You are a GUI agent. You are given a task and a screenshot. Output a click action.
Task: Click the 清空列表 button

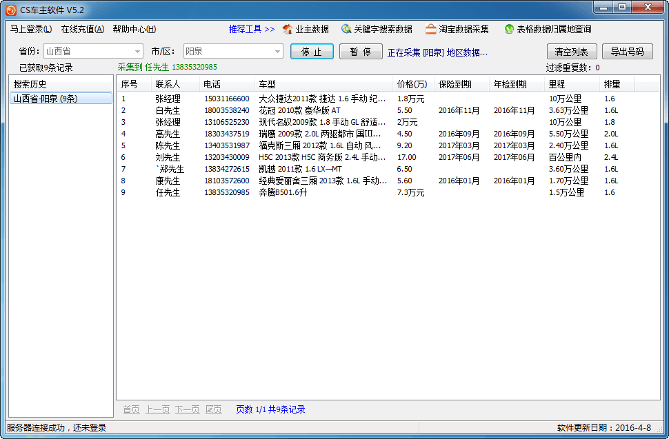point(572,52)
